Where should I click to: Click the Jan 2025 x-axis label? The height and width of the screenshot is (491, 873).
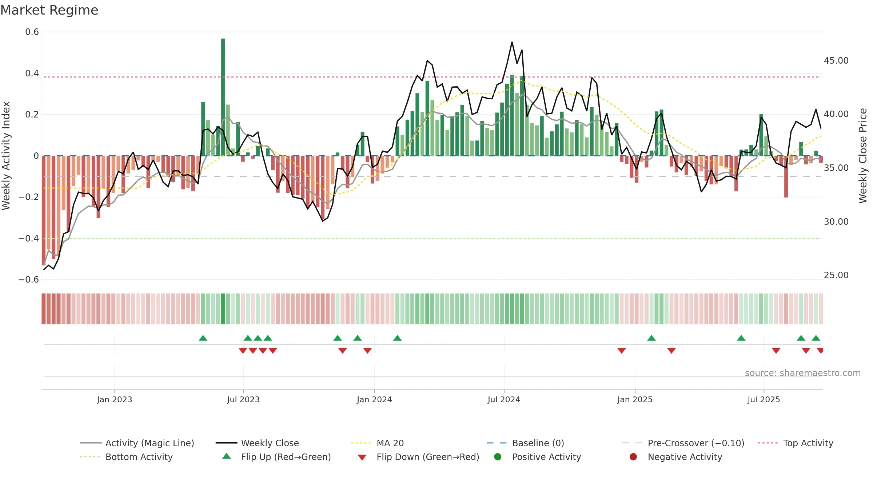[x=635, y=399]
